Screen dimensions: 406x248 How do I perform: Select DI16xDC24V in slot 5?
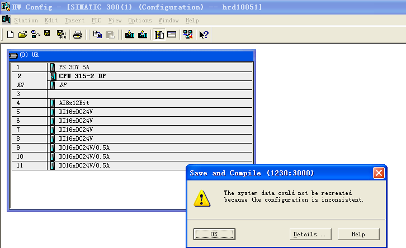click(132, 112)
